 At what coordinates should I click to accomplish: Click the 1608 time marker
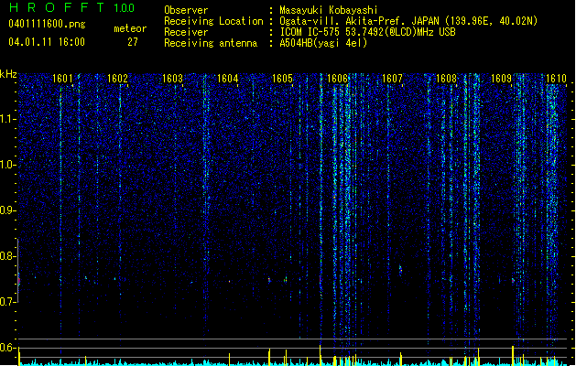pos(446,79)
